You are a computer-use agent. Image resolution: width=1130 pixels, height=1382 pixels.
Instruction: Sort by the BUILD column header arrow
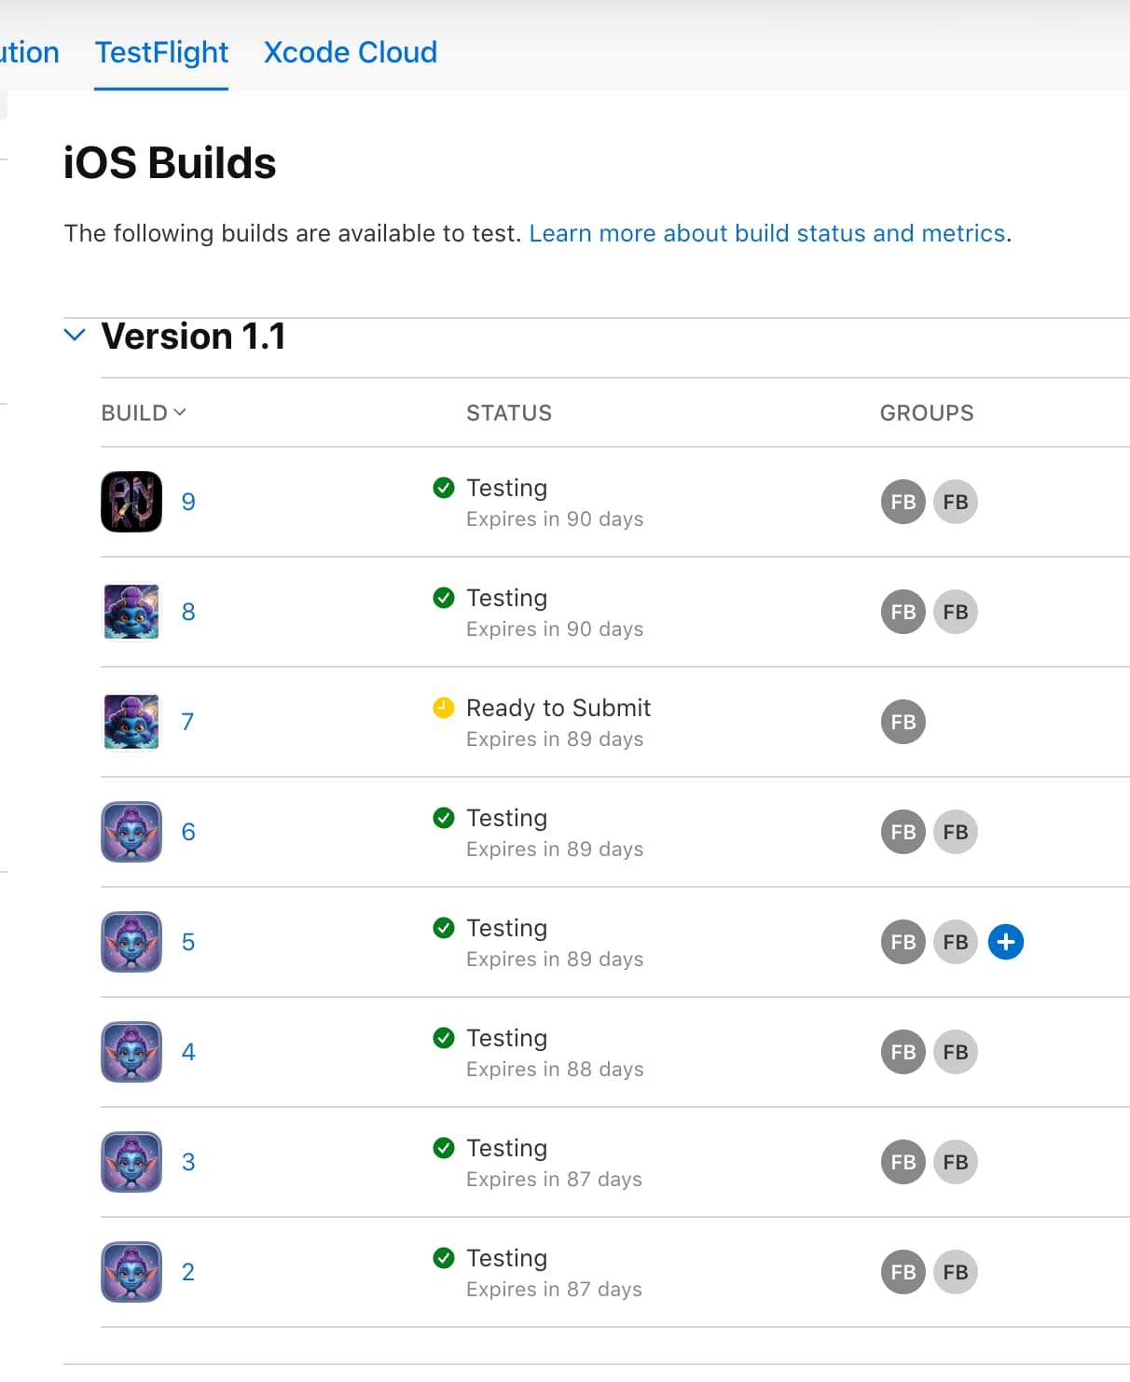[180, 412]
